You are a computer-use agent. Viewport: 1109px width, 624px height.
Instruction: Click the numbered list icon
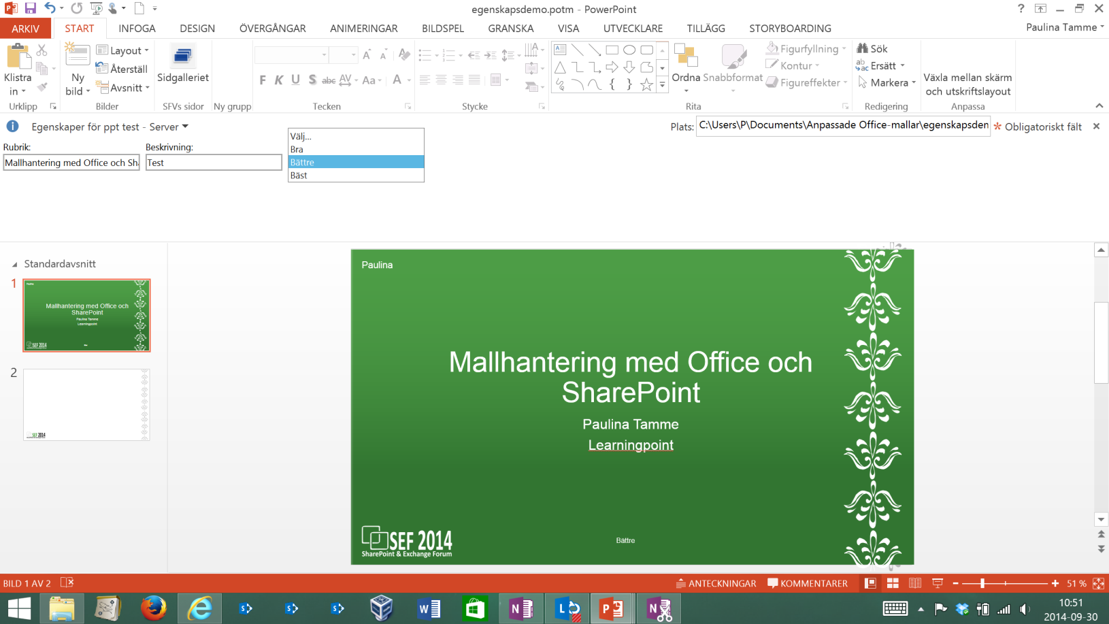(448, 54)
